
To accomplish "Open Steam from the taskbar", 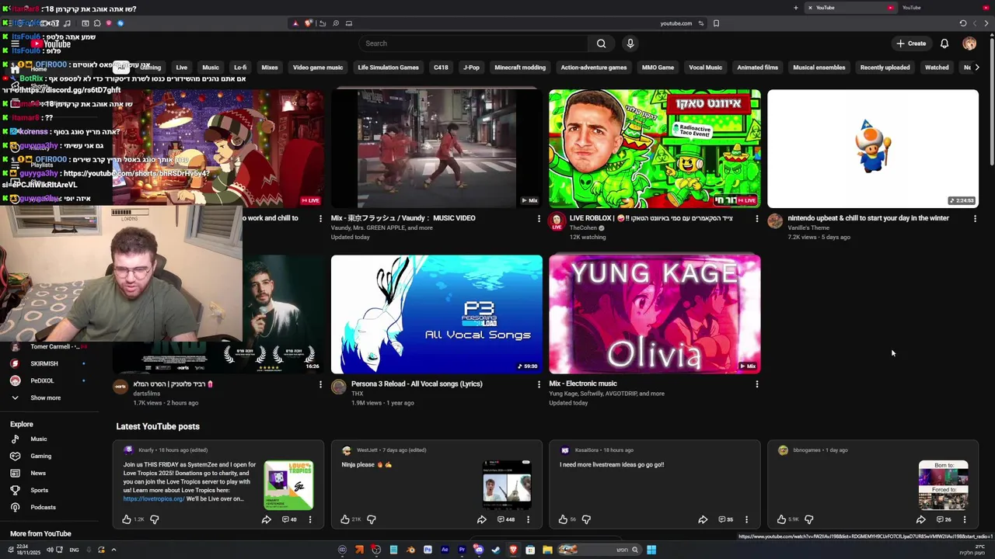I will [496, 550].
